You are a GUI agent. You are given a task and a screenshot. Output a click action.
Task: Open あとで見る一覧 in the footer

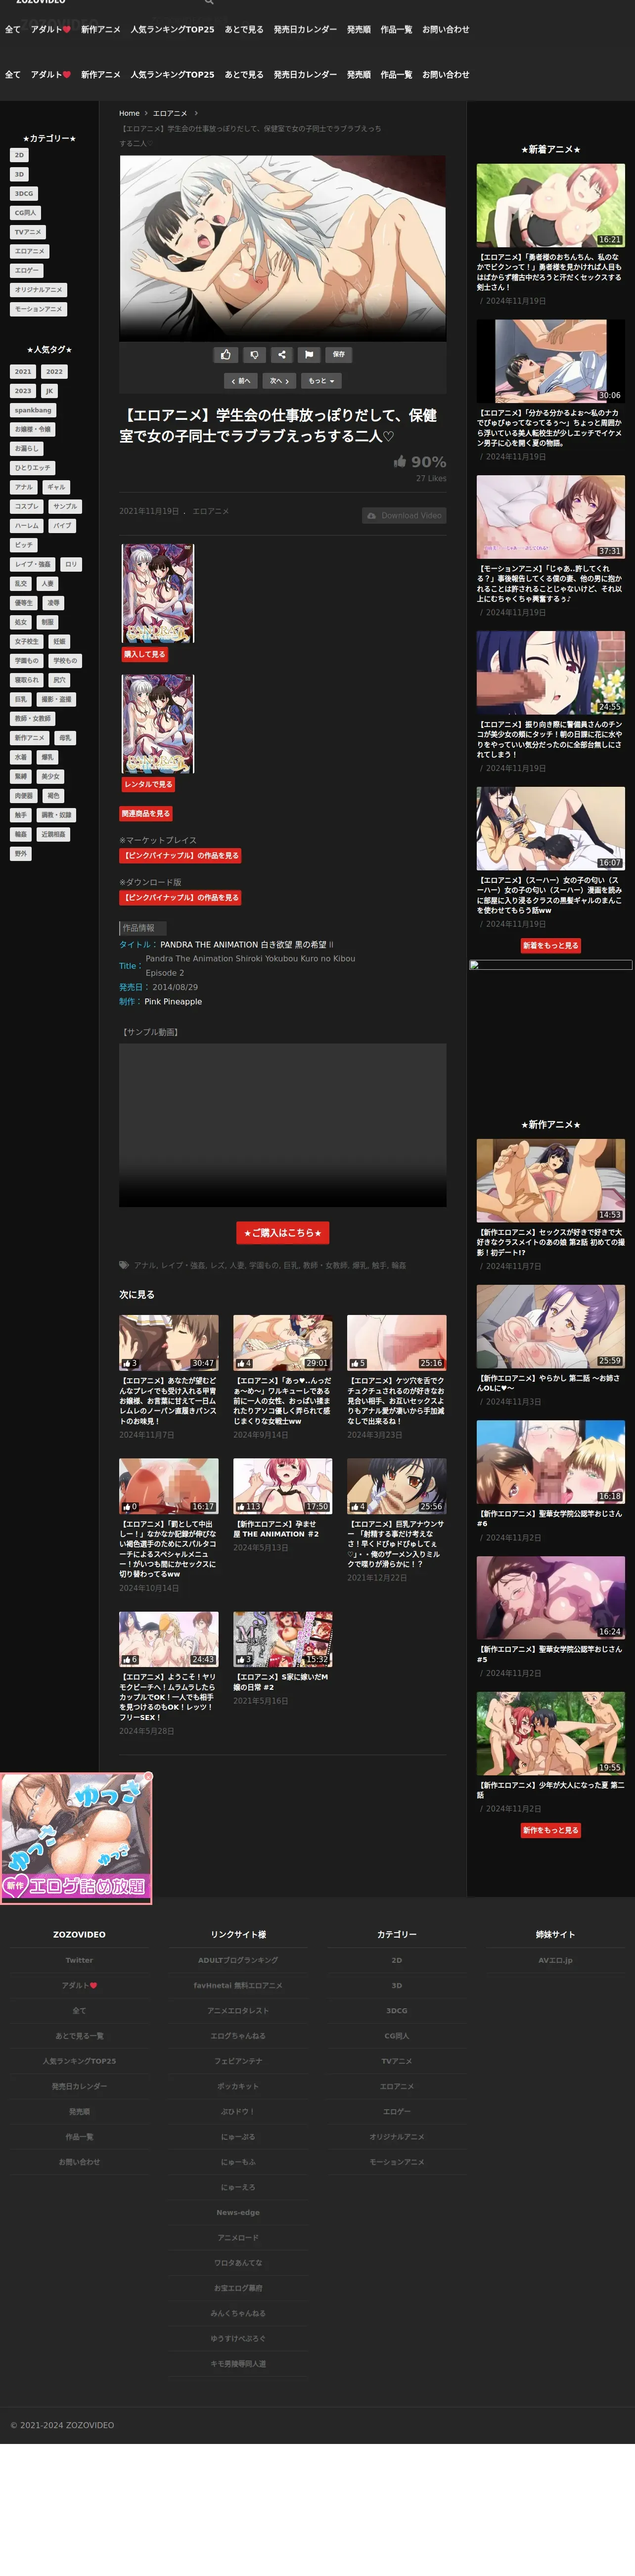click(x=79, y=2035)
